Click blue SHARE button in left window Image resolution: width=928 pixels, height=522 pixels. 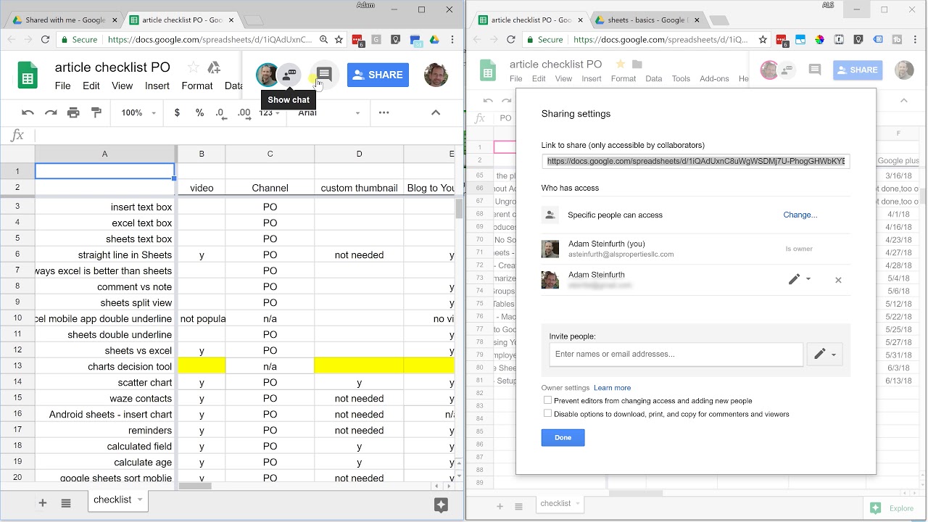tap(378, 75)
